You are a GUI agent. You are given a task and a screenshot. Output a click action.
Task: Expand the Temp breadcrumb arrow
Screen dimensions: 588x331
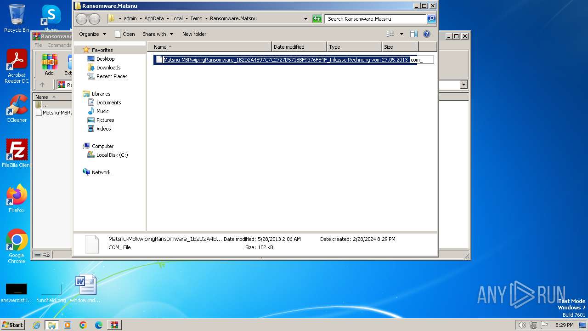206,19
